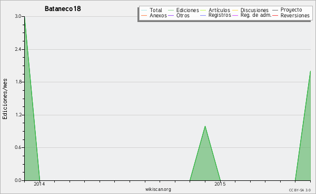Click the 0.6 y-axis value
Viewport: 316px width, 194px height.
click(x=18, y=147)
